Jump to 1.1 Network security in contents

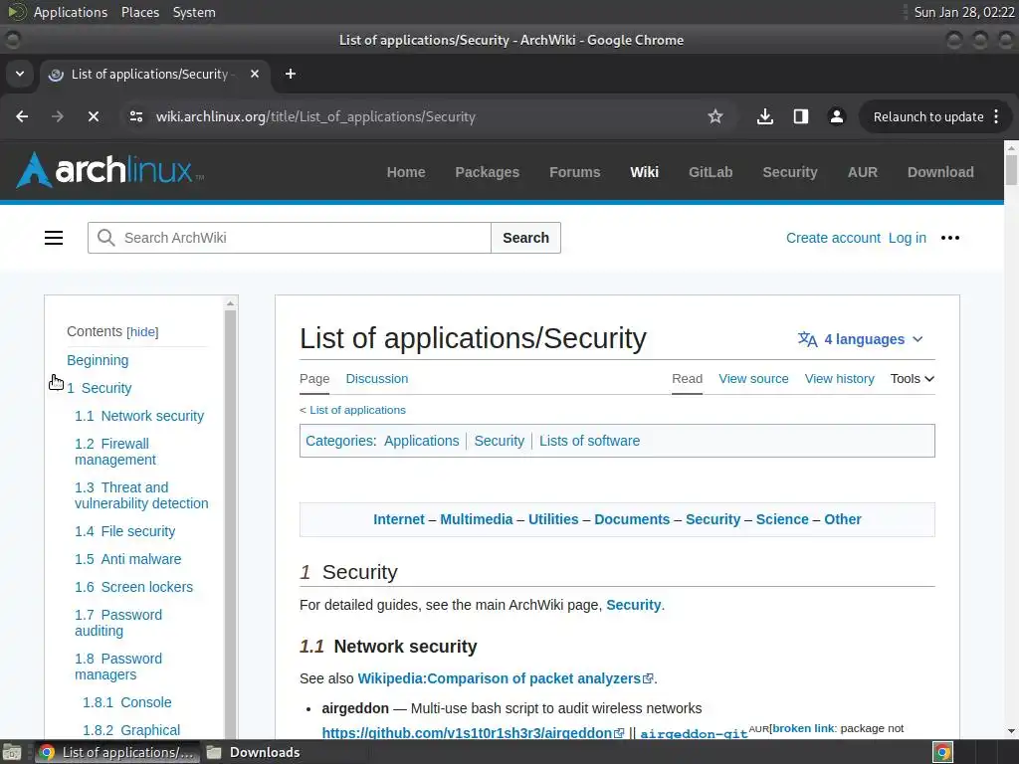coord(139,416)
